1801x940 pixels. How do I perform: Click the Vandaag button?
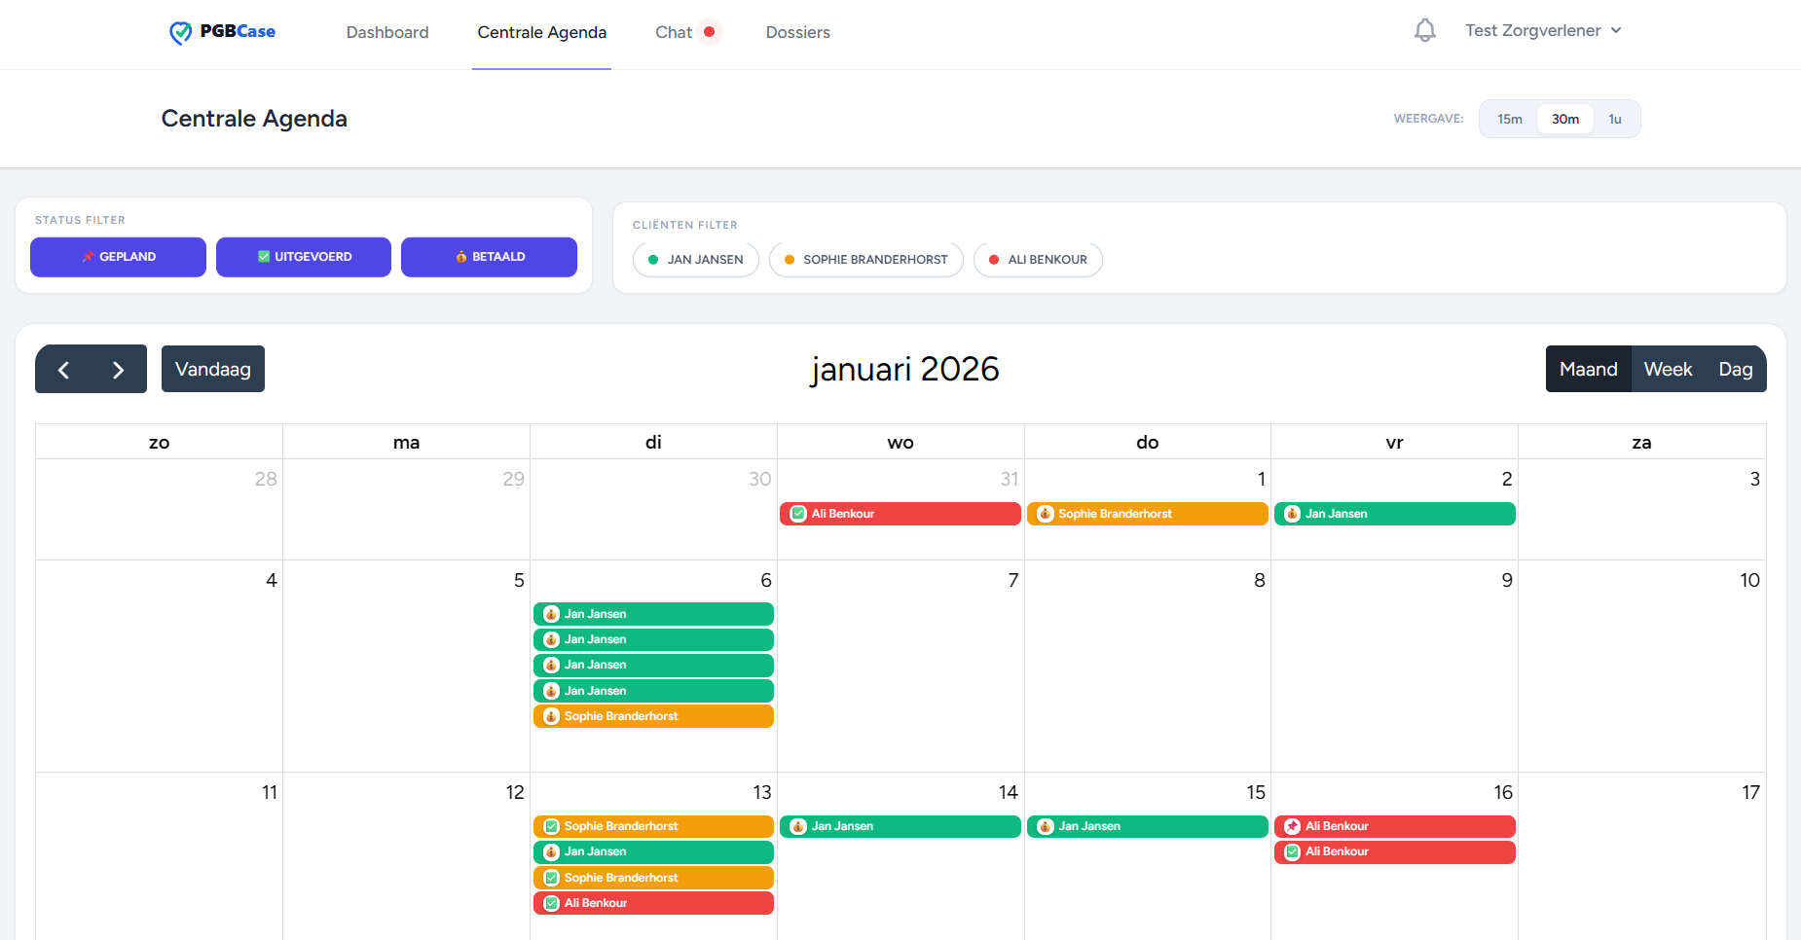212,369
